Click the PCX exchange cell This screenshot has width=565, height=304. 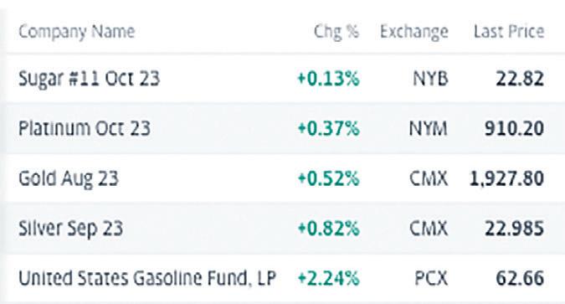(x=431, y=278)
